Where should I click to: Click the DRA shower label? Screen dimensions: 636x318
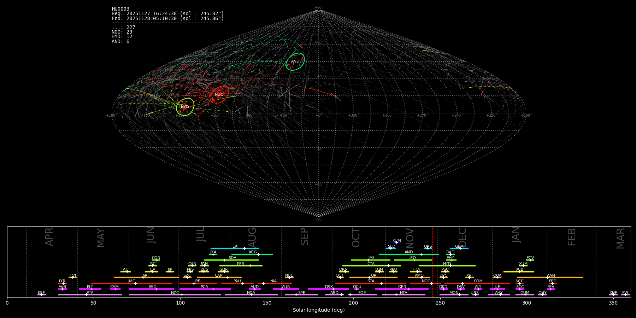pyautogui.click(x=343, y=270)
